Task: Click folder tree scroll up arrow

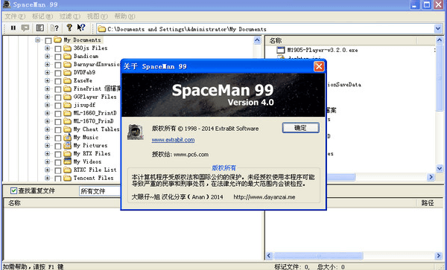Action: pyautogui.click(x=257, y=40)
